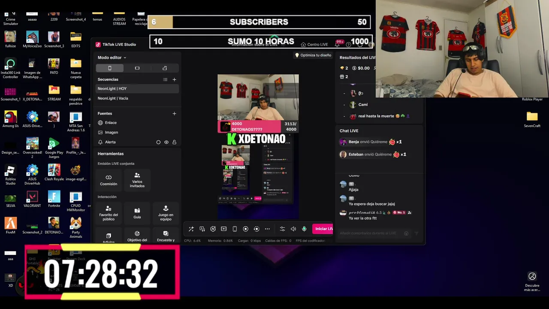Screen dimensions: 549x309
Task: Click the second toolbar media-sync icon
Action: (x=202, y=229)
